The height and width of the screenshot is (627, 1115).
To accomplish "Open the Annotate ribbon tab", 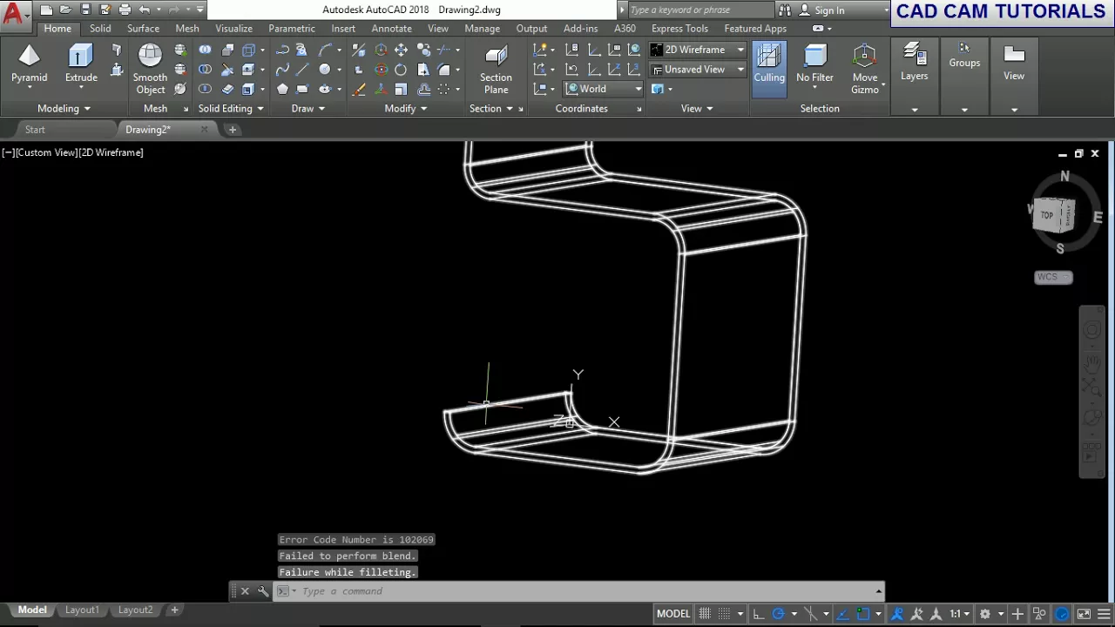I will point(391,29).
